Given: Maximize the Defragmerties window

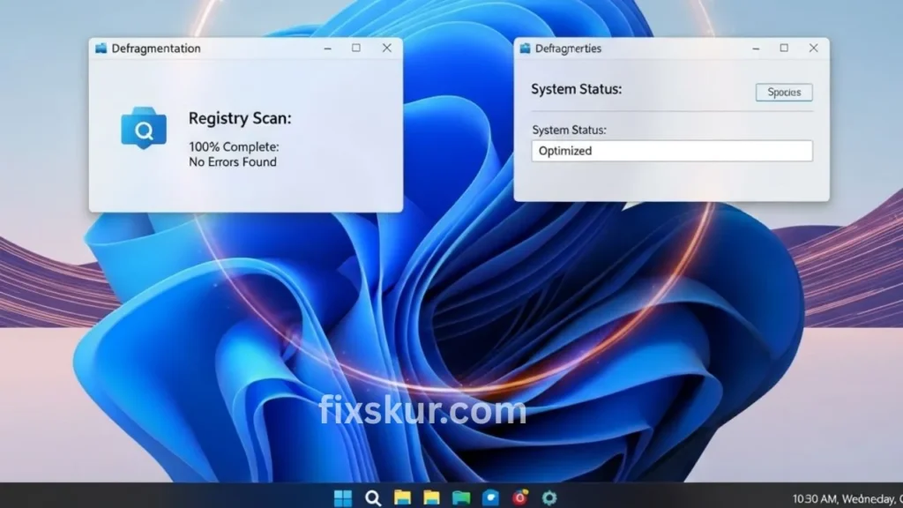Looking at the screenshot, I should (784, 48).
